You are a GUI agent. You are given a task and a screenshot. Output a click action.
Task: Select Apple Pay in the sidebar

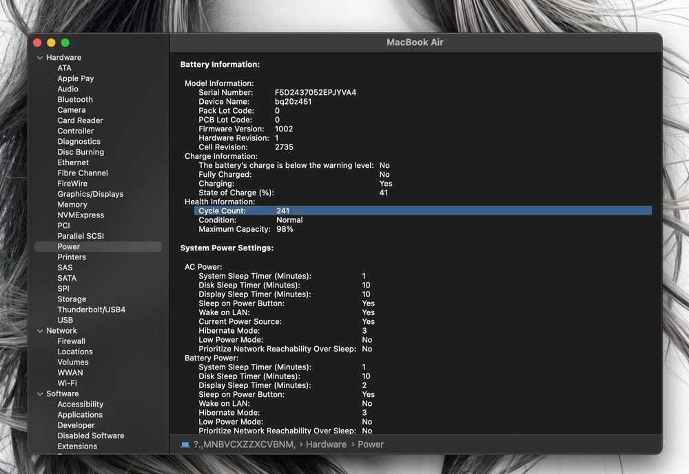click(x=76, y=78)
